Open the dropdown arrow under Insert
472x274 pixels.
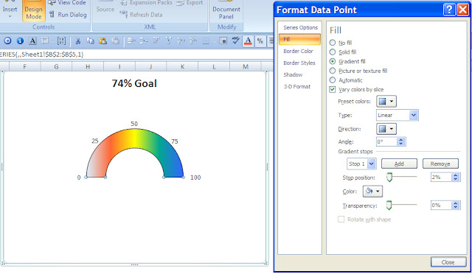(10, 16)
